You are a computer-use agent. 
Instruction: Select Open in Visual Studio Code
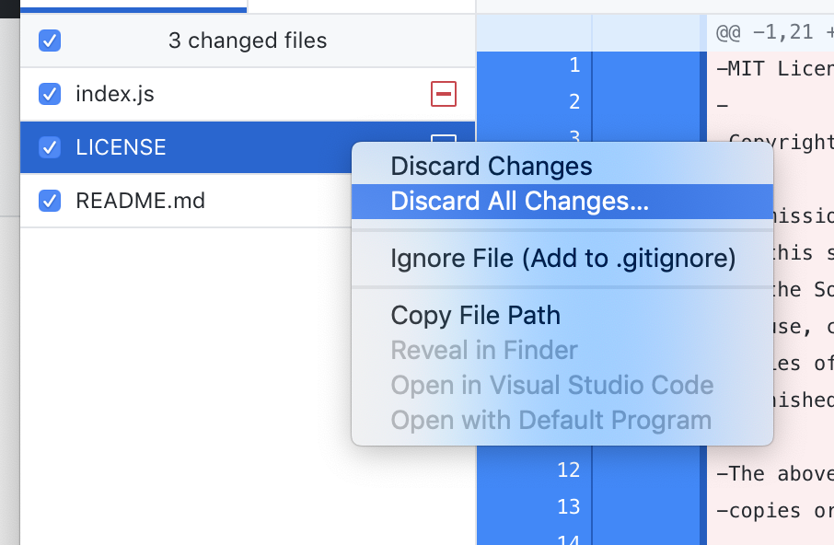(x=551, y=385)
